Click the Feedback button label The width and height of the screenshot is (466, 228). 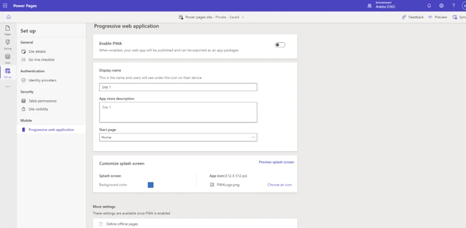click(x=416, y=17)
